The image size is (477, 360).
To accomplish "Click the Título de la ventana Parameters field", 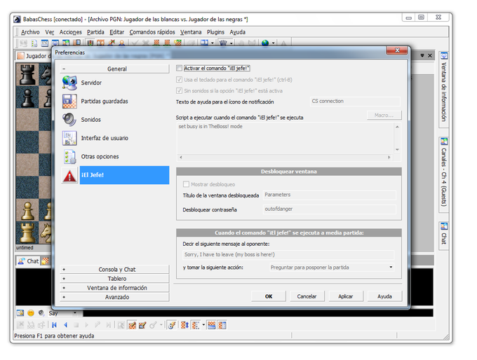I will pyautogui.click(x=329, y=195).
